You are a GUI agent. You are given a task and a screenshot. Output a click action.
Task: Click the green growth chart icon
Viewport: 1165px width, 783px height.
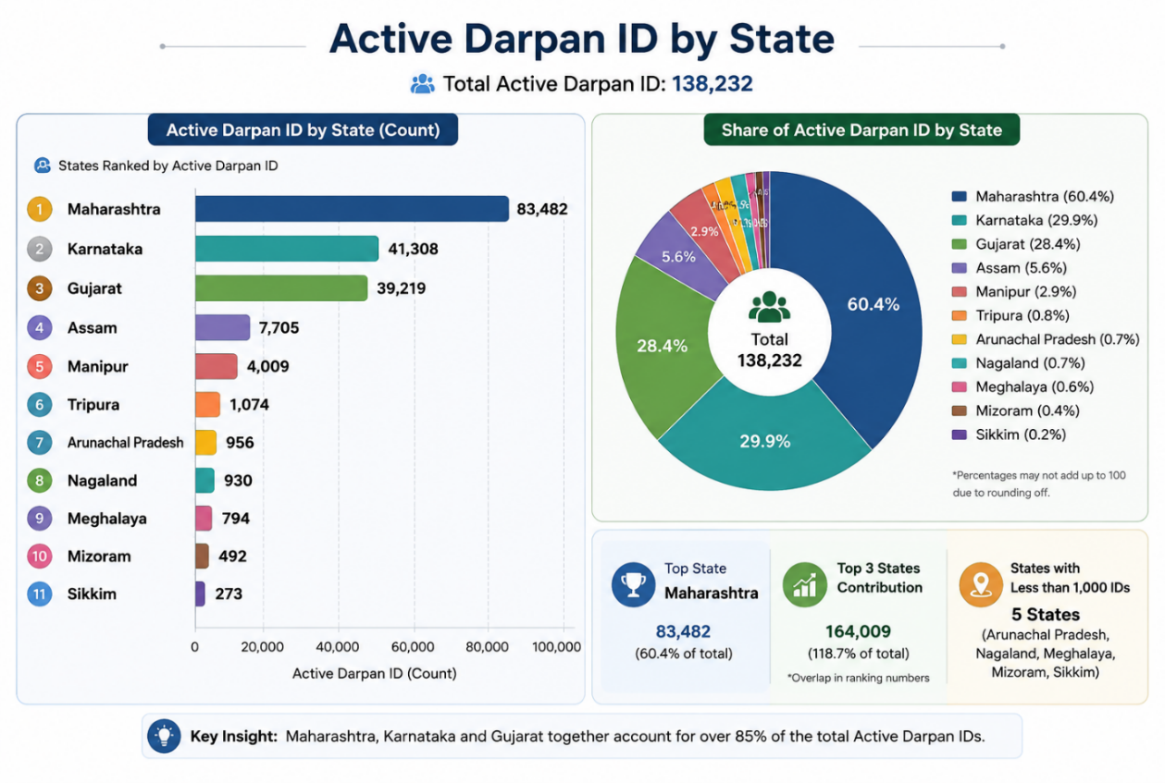tap(804, 584)
